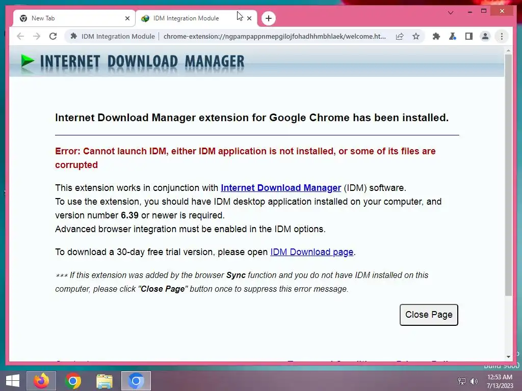Image resolution: width=522 pixels, height=391 pixels.
Task: Expand the tab search chevron
Action: tap(451, 13)
